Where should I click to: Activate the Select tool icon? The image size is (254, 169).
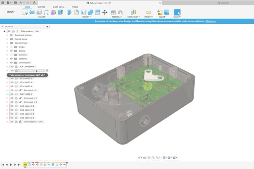pos(177,12)
